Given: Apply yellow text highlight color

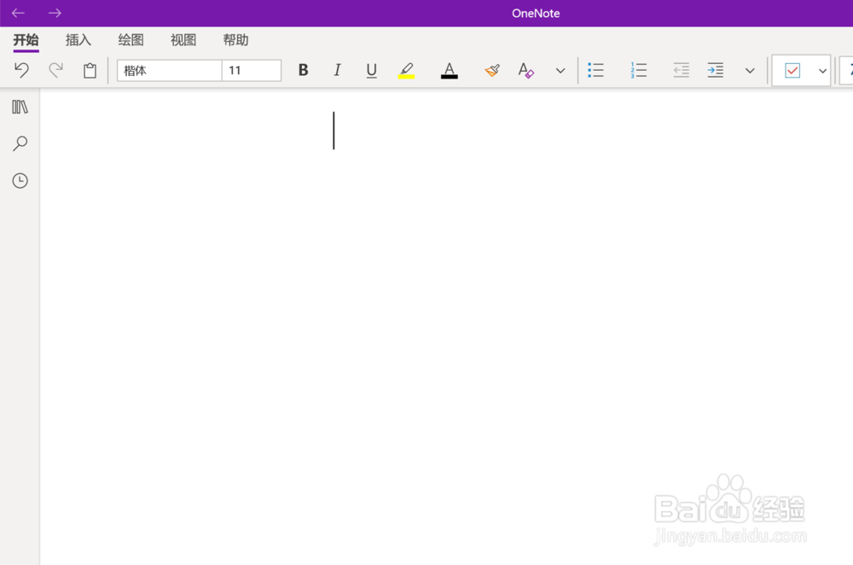Looking at the screenshot, I should pyautogui.click(x=406, y=70).
